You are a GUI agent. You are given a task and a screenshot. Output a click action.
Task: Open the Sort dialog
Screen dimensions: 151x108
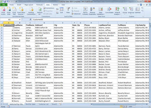point(62,10)
